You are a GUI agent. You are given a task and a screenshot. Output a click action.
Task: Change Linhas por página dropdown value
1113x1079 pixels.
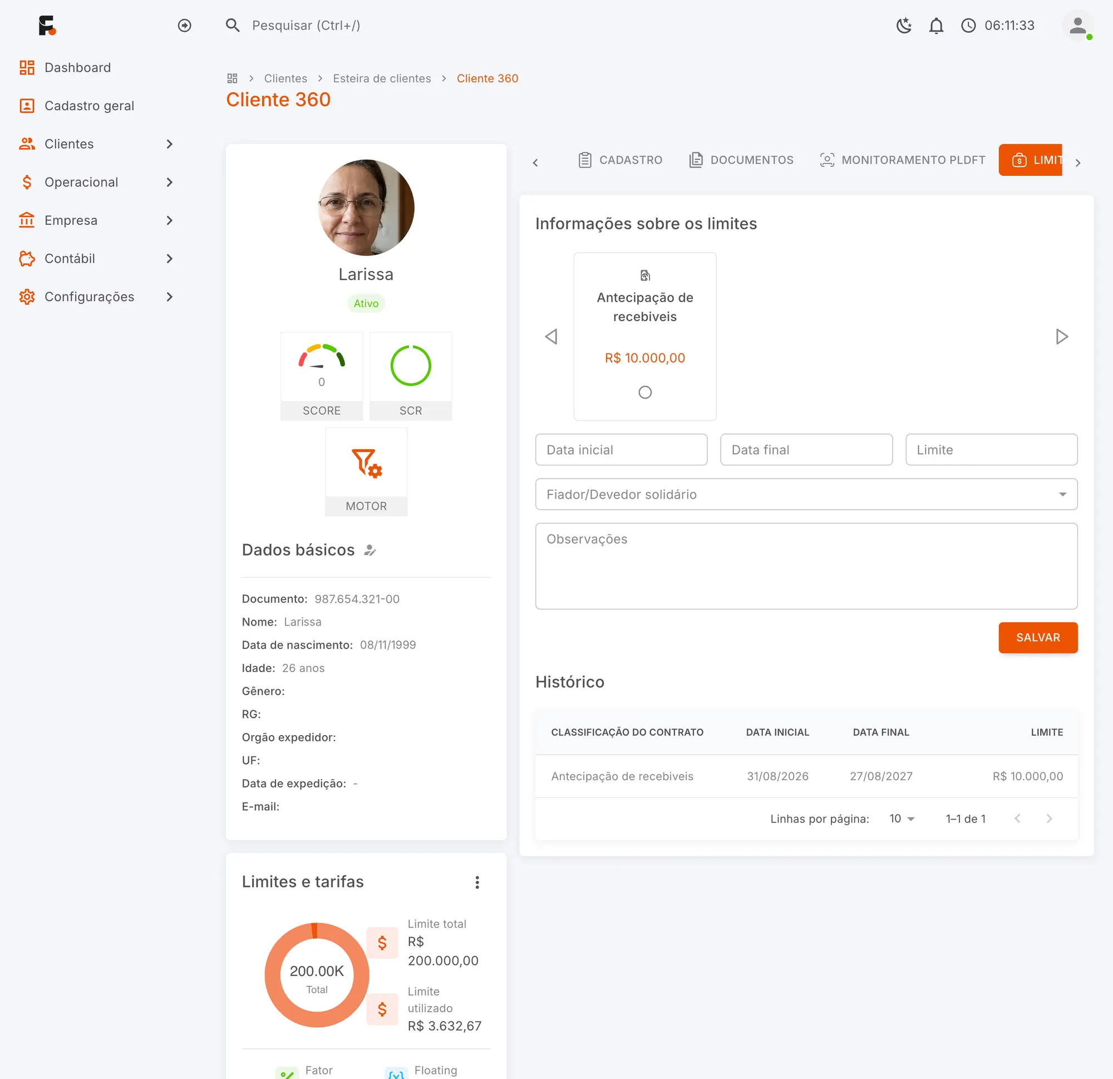[902, 819]
